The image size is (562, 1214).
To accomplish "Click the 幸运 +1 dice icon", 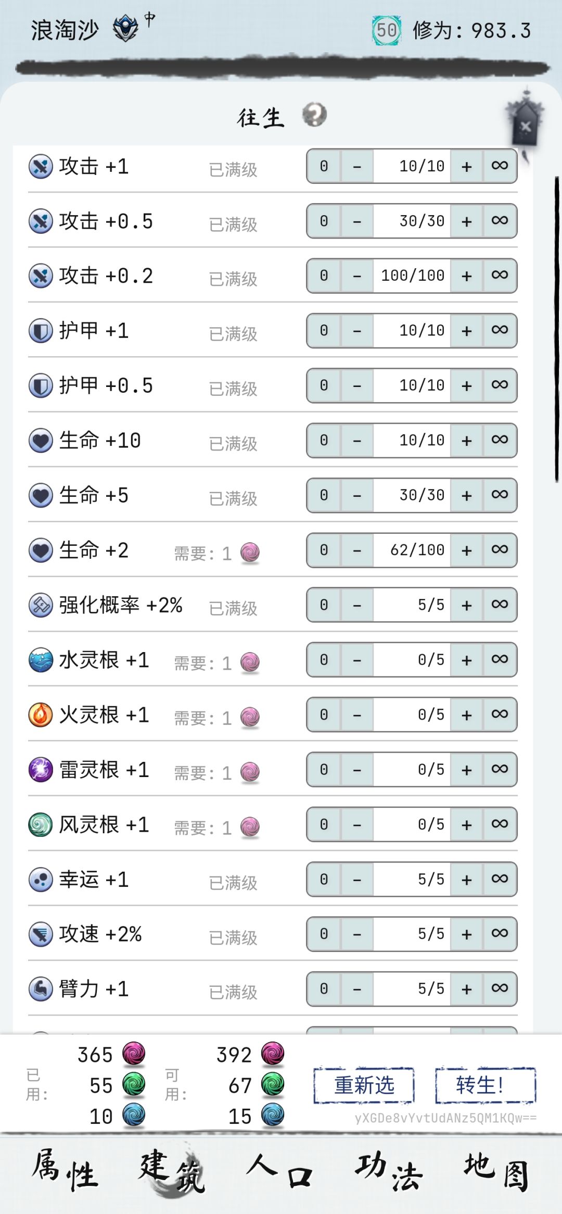I will pyautogui.click(x=41, y=879).
